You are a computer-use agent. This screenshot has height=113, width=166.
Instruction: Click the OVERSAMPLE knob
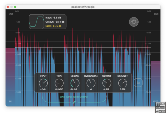(91, 83)
